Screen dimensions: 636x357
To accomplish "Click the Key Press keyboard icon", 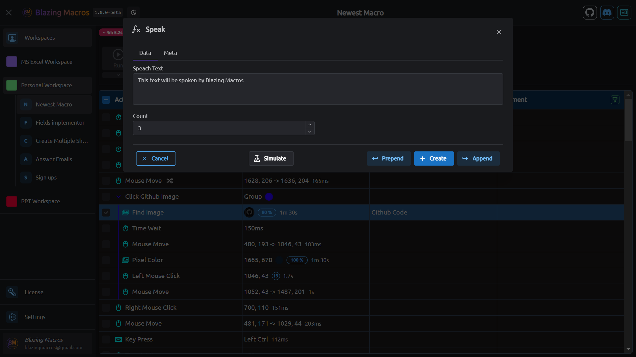I will point(118,339).
